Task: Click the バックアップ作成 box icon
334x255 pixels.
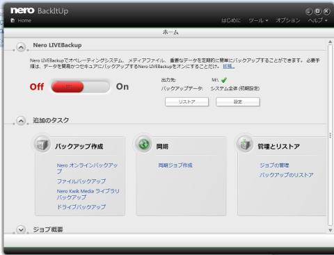Action: coord(42,144)
